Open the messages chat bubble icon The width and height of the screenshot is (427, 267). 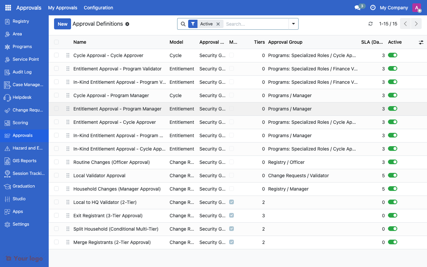(x=358, y=8)
